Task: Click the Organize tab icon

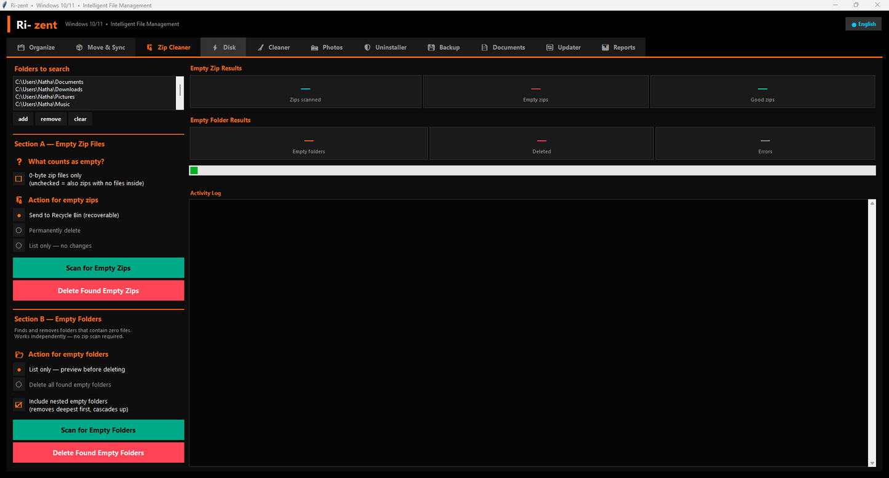Action: coord(21,47)
